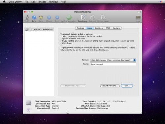Open Security Options

click(110, 86)
